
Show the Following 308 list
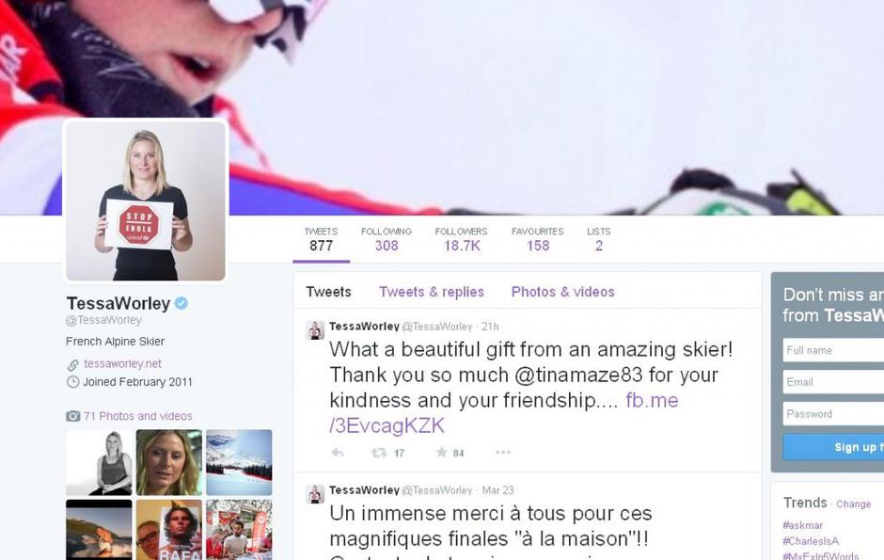387,239
